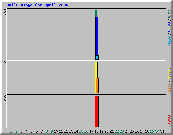Click day label 24 on the x-axis

click(127, 131)
